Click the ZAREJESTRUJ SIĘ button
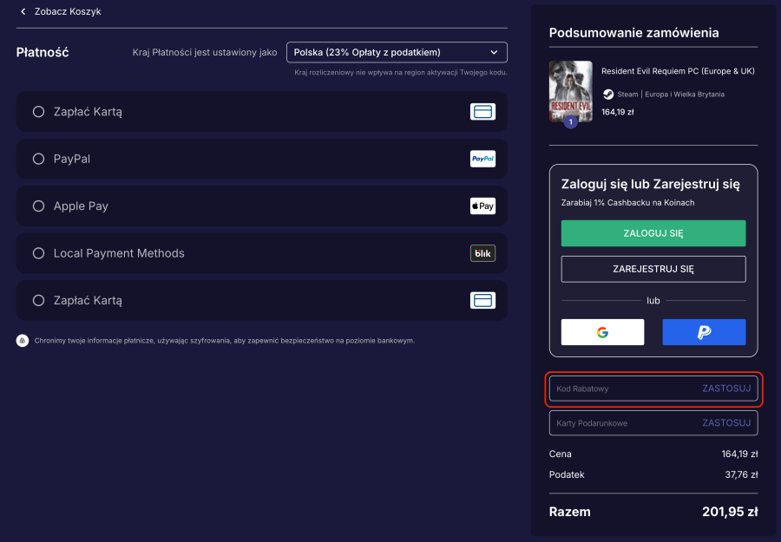 click(653, 269)
